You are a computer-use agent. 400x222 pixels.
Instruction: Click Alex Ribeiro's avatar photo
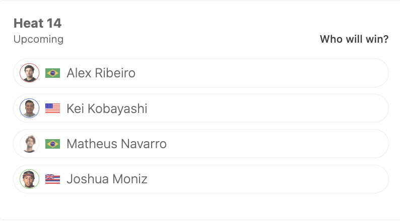coord(30,73)
